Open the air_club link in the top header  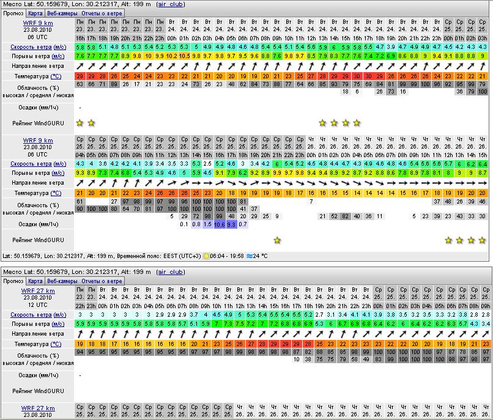click(171, 4)
